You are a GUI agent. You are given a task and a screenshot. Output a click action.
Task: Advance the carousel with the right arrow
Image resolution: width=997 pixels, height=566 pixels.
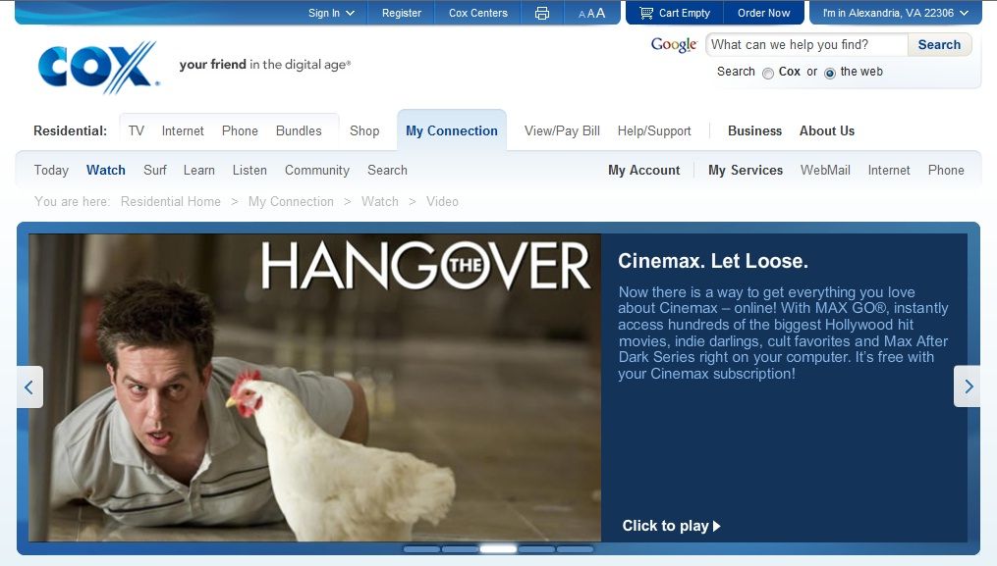coord(967,386)
